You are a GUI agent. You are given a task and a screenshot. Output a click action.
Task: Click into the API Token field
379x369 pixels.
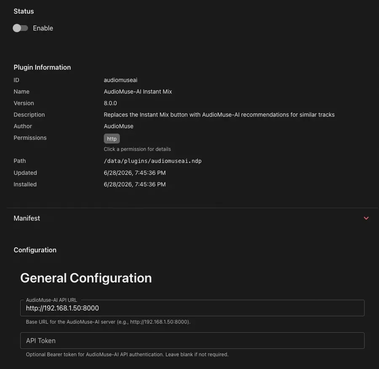tap(192, 341)
